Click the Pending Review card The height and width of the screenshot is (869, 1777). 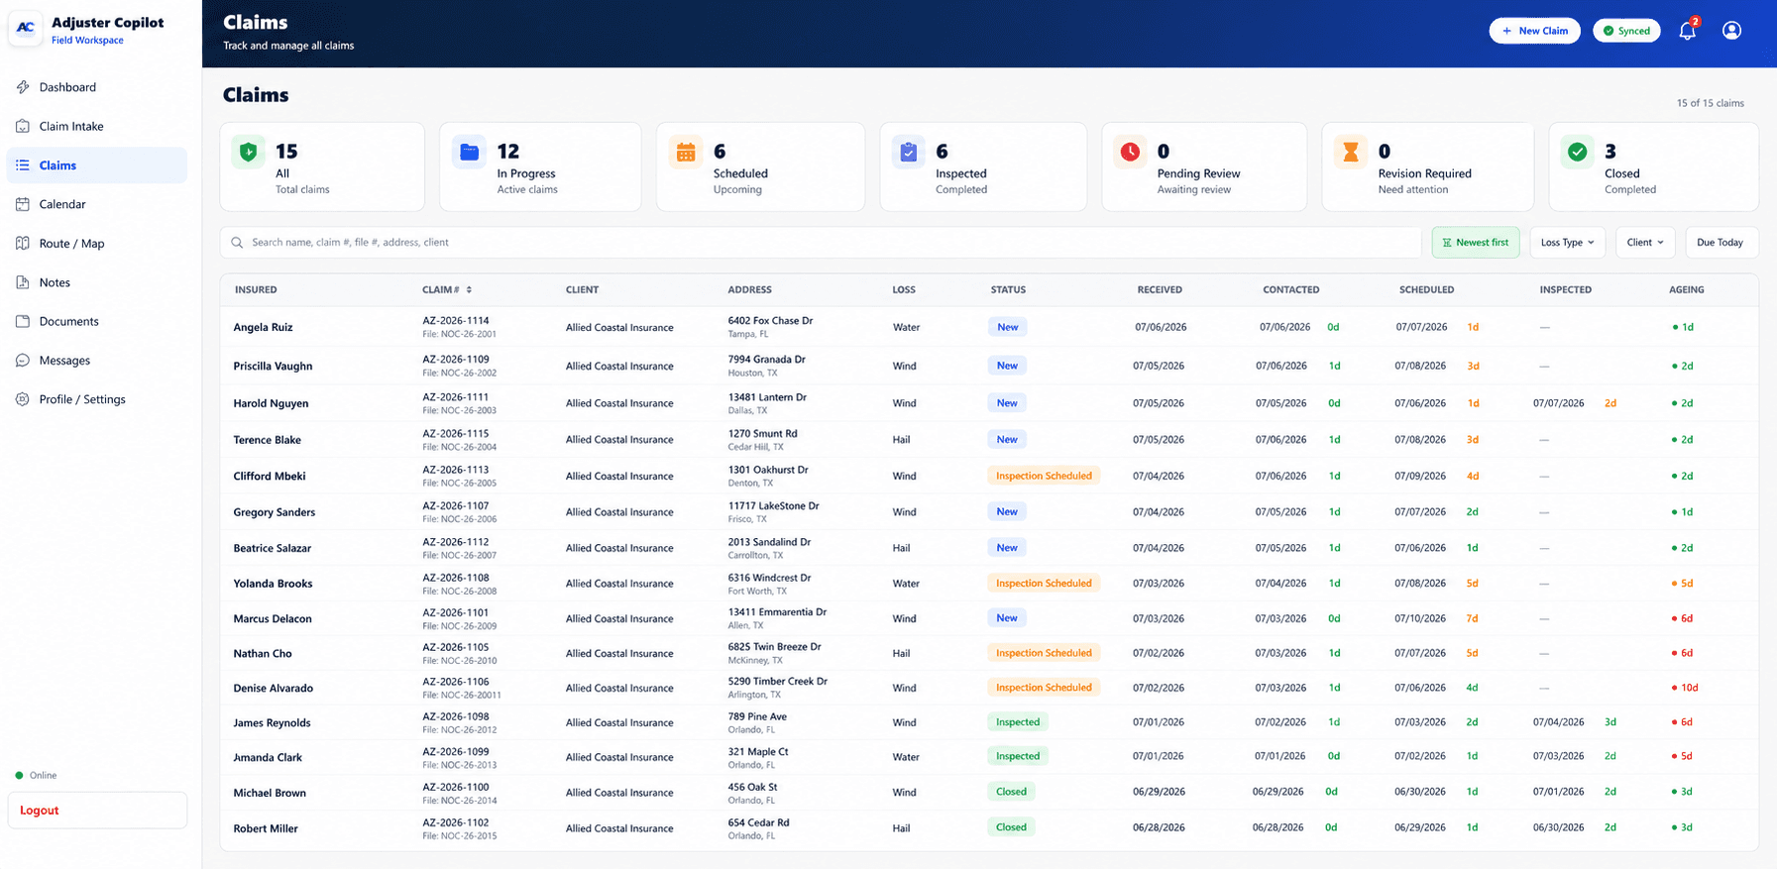(1204, 166)
